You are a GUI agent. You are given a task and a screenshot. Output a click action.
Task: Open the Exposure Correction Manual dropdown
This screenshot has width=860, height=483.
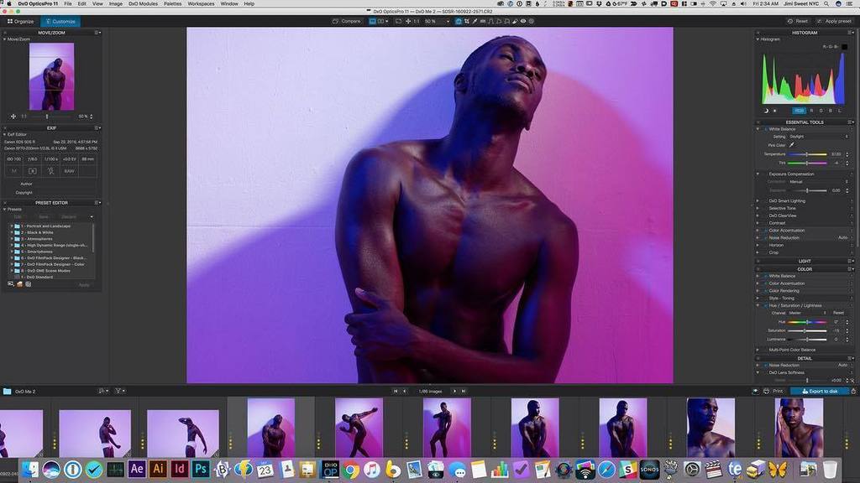(819, 182)
